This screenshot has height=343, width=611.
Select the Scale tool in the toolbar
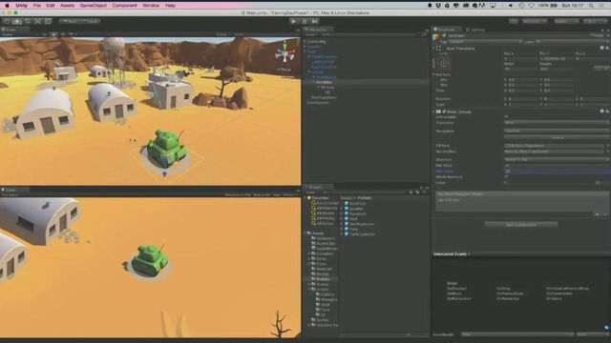coord(38,21)
